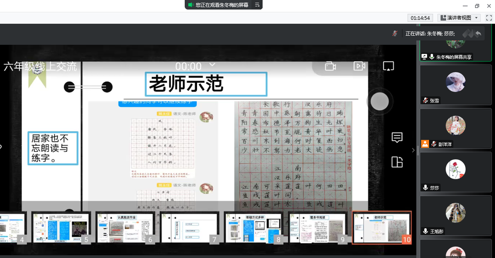The image size is (495, 258).
Task: Click the calligraphy practice sheet photo
Action: tap(293, 156)
